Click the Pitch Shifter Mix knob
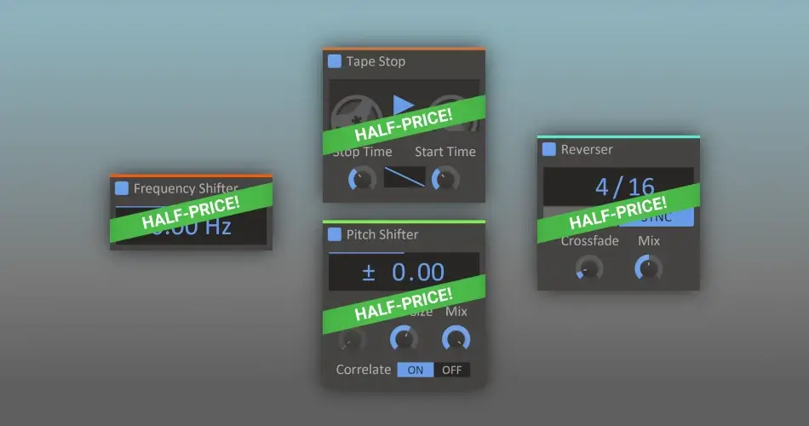The height and width of the screenshot is (426, 809). pos(456,339)
